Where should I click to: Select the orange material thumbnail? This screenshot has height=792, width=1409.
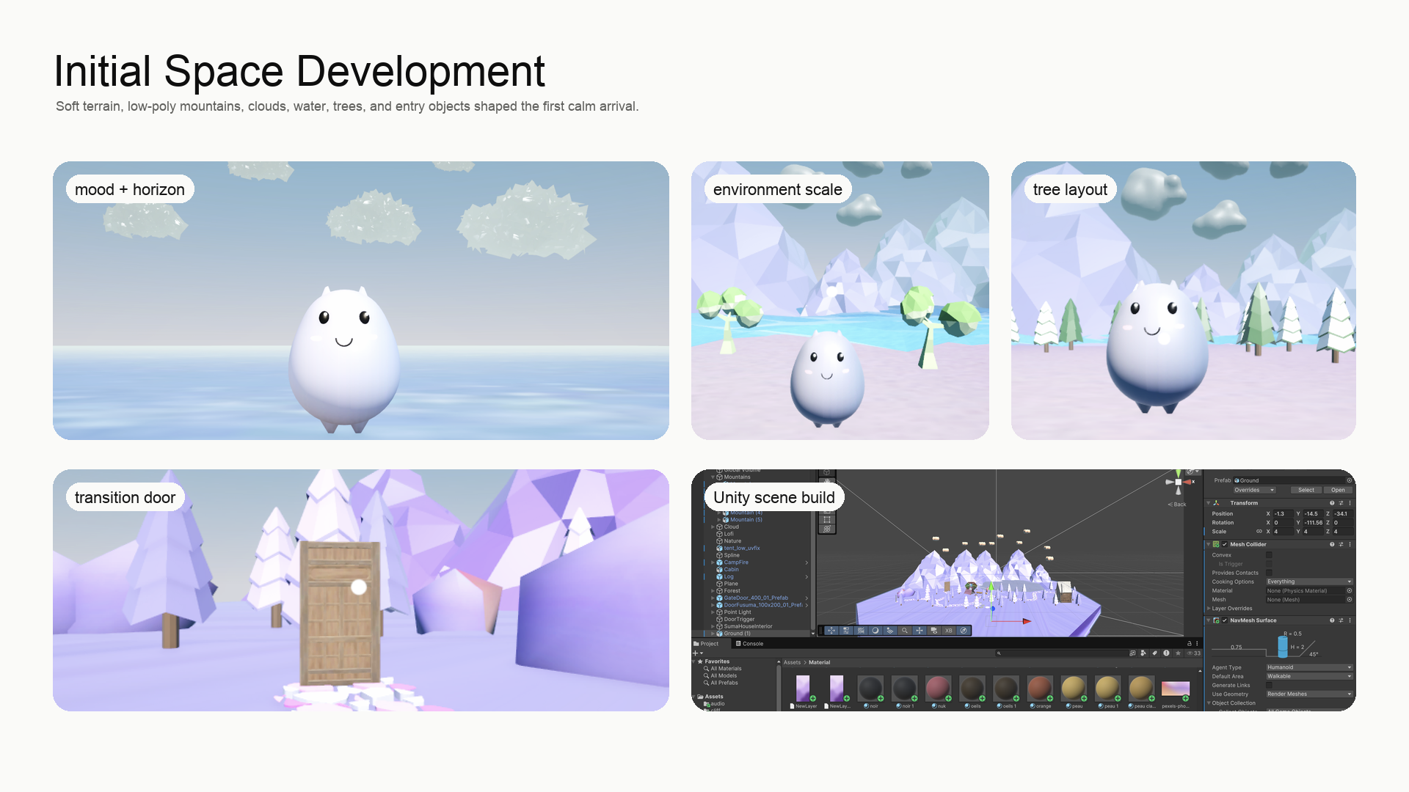point(1040,689)
